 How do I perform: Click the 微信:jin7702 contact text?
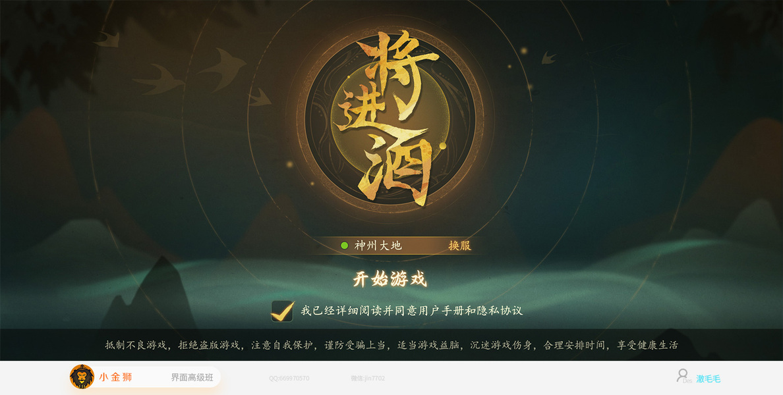368,379
